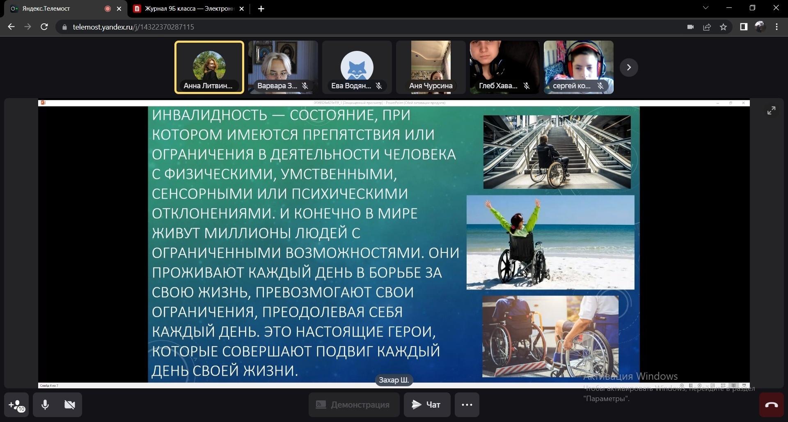The width and height of the screenshot is (788, 422).
Task: Expand the shared presentation to fullscreen
Action: [771, 110]
